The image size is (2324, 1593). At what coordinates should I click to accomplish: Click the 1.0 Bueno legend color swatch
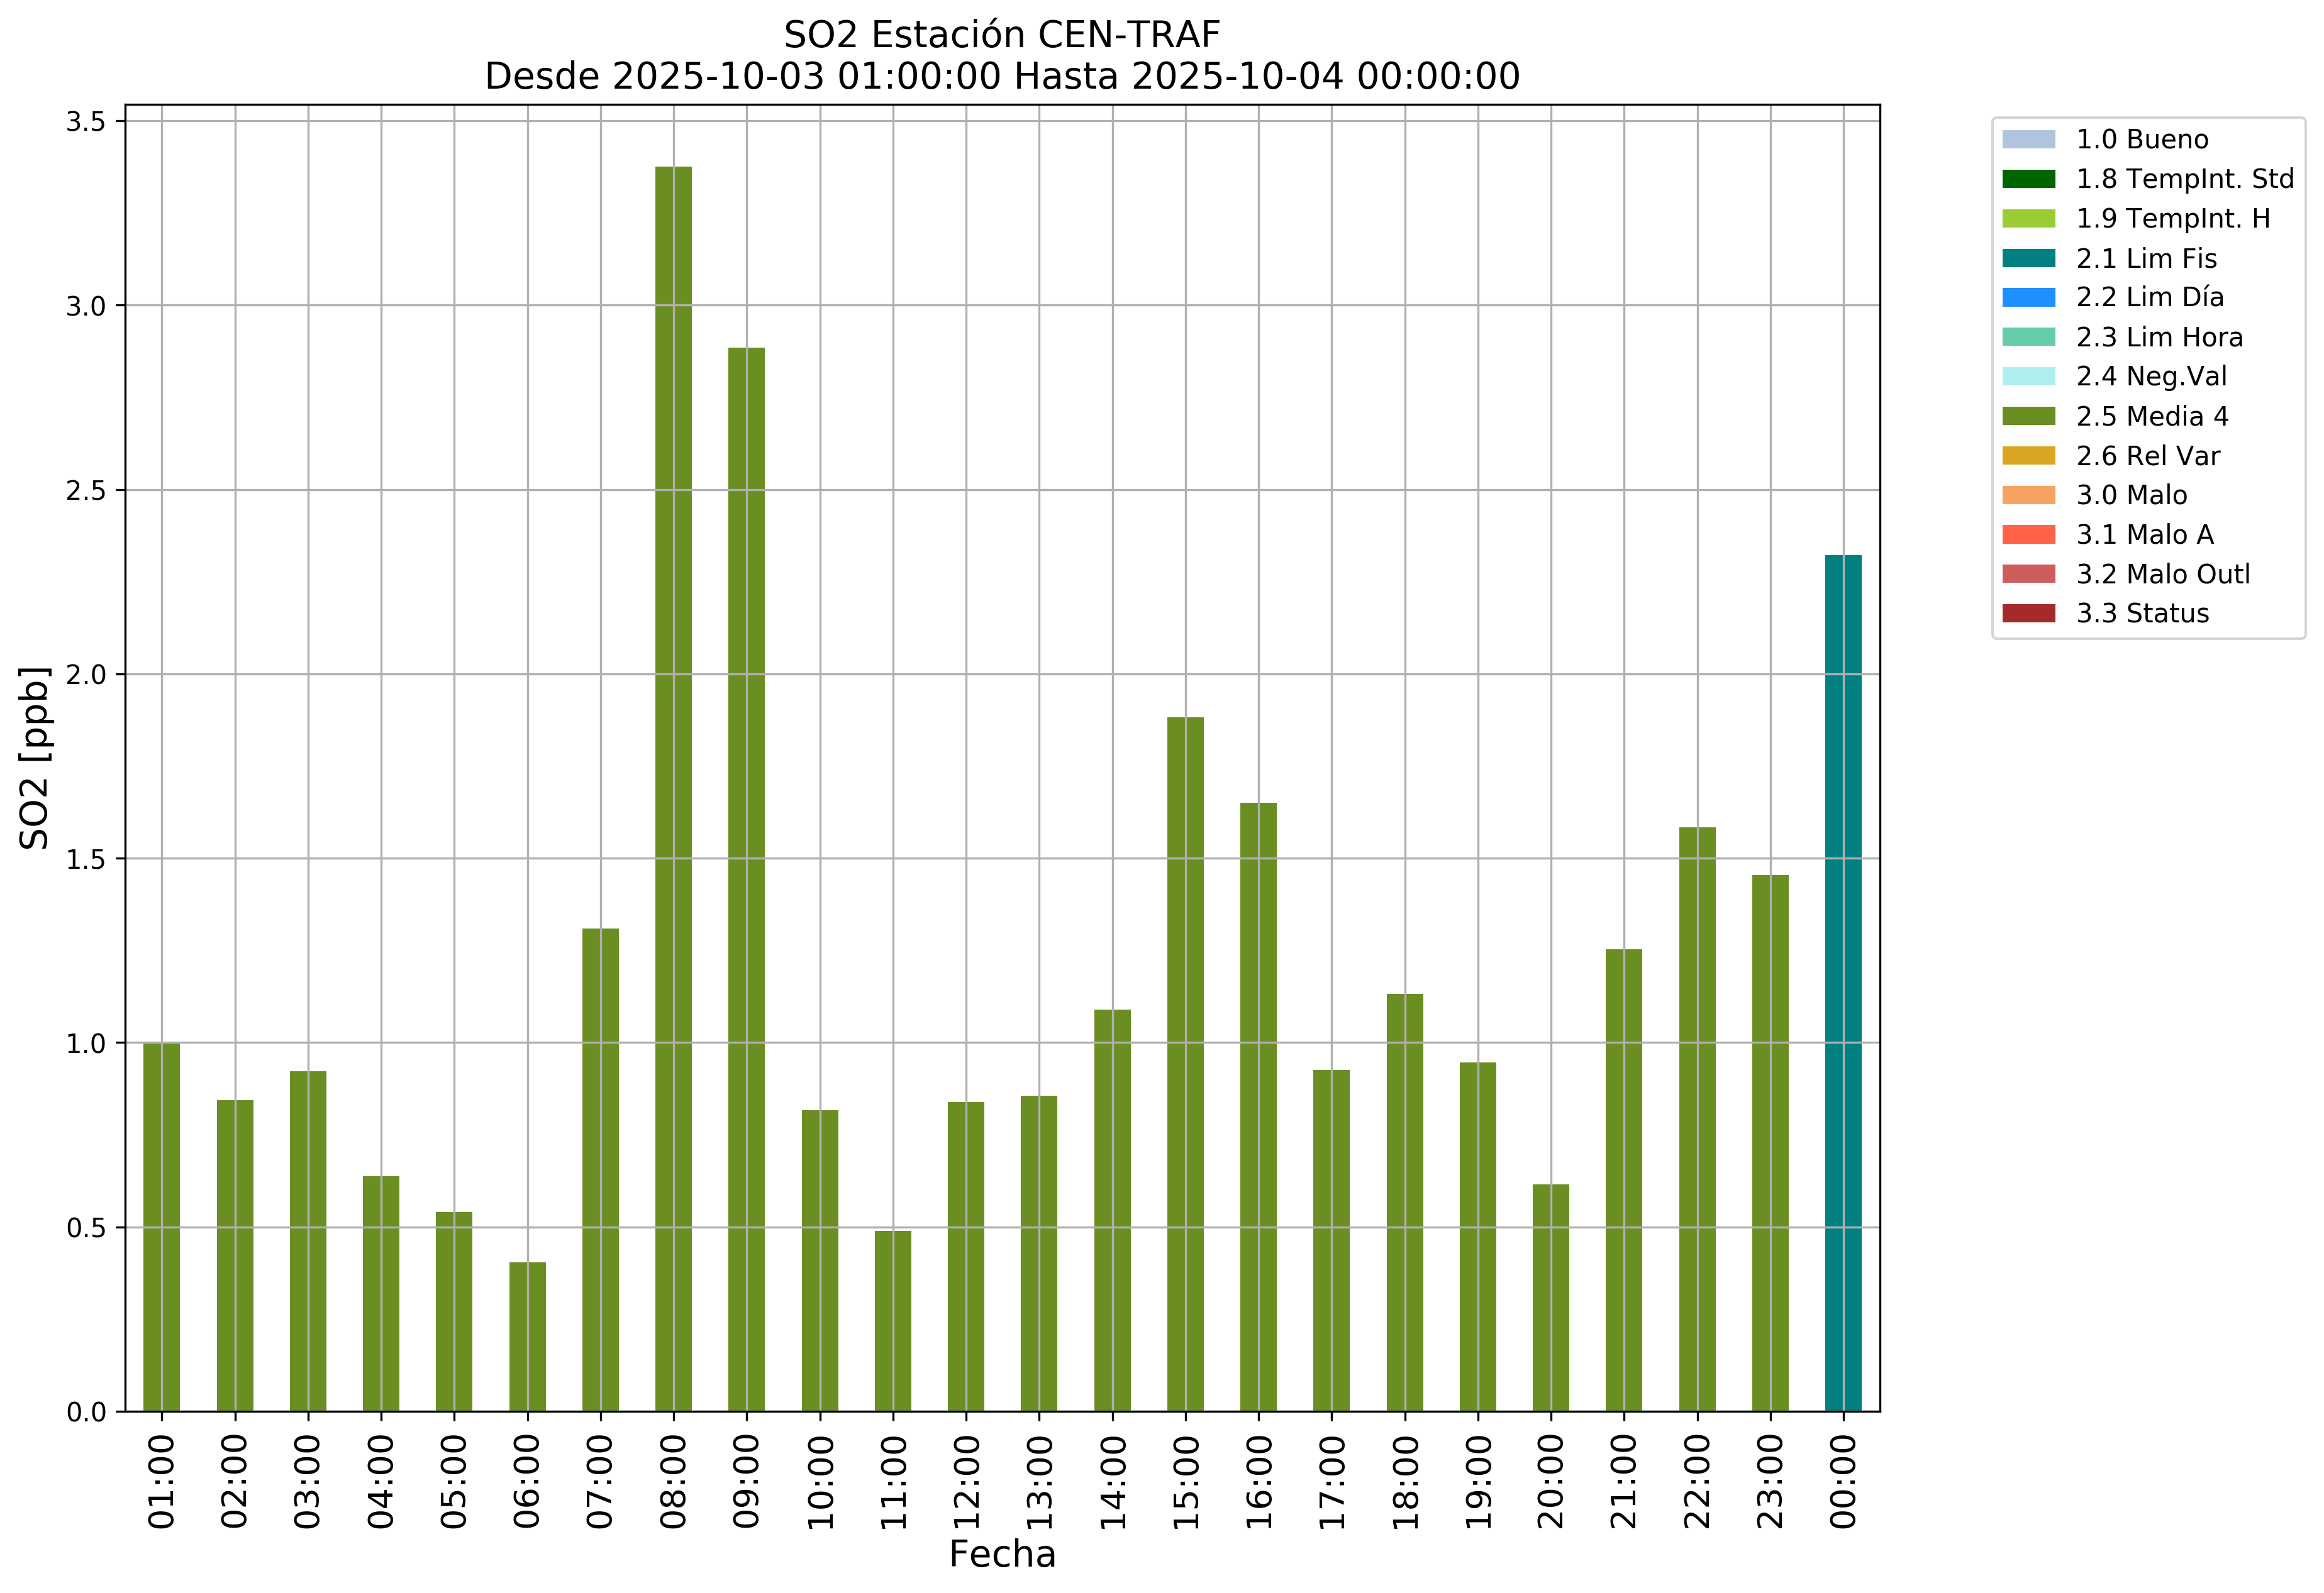pos(2028,140)
